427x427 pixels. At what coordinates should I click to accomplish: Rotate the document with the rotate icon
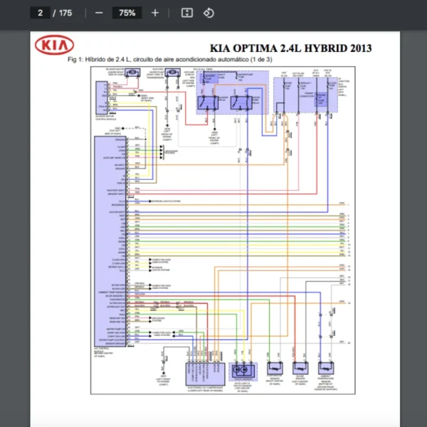(x=209, y=13)
